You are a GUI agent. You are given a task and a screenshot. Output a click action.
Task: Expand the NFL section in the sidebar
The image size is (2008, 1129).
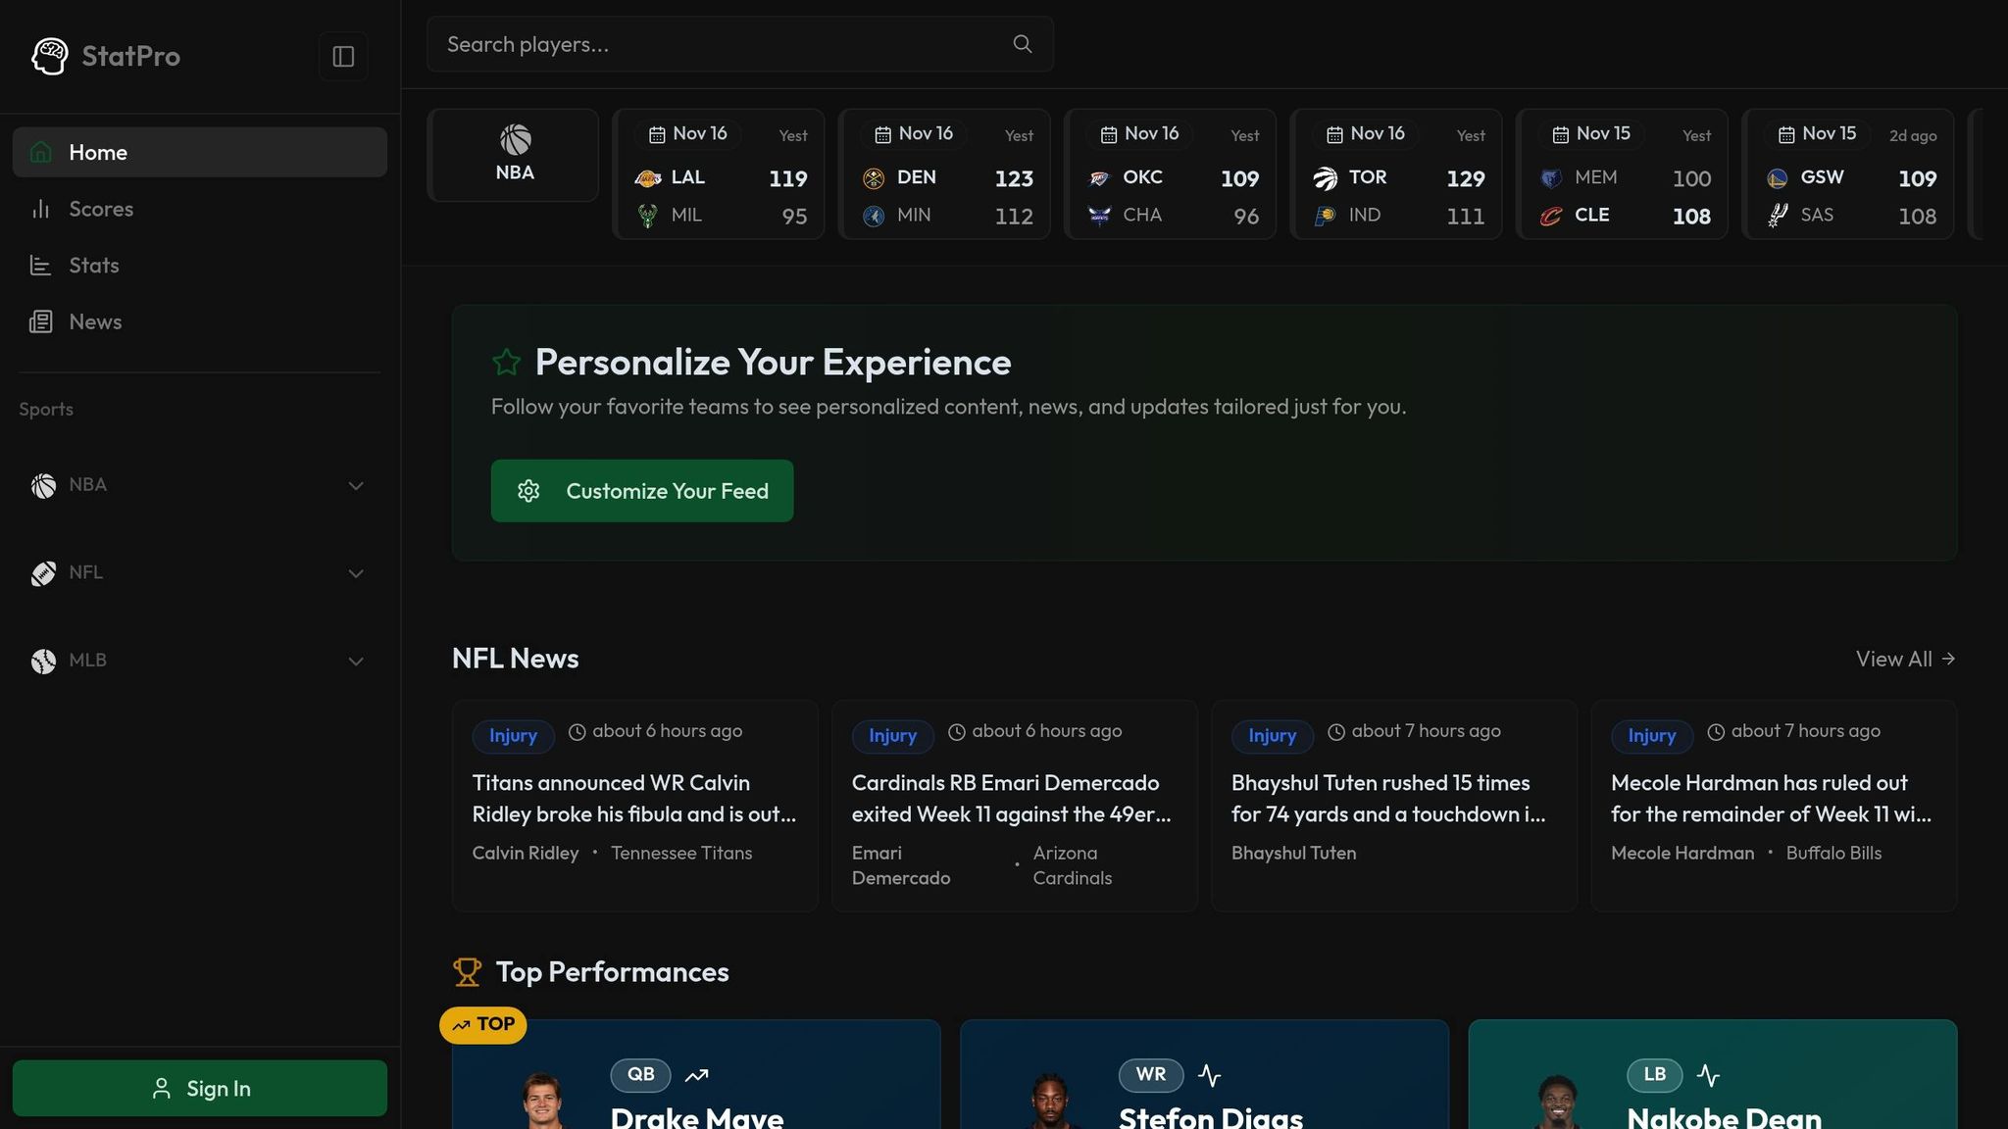355,573
